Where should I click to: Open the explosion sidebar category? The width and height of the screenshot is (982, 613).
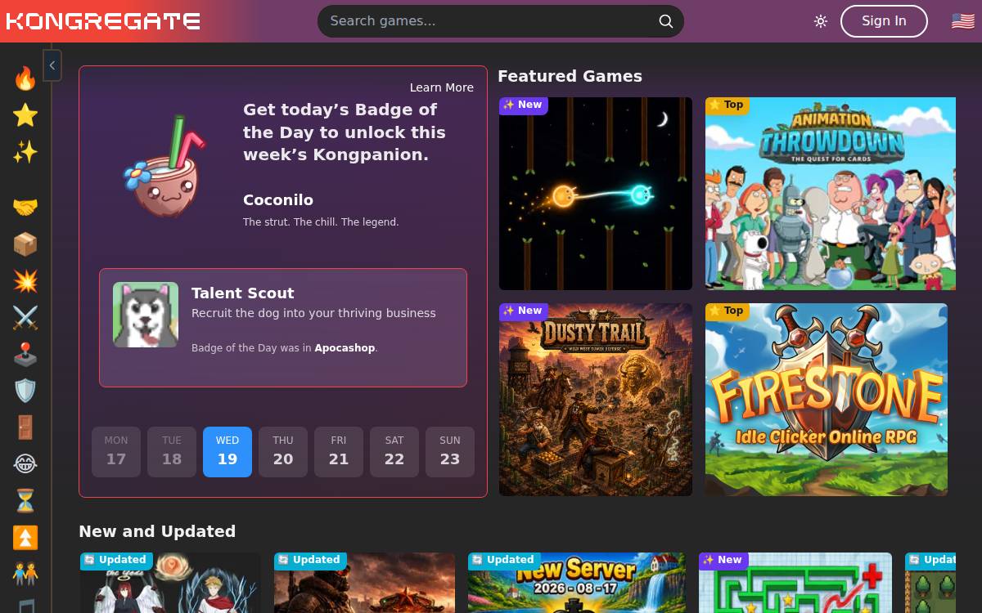(x=25, y=281)
